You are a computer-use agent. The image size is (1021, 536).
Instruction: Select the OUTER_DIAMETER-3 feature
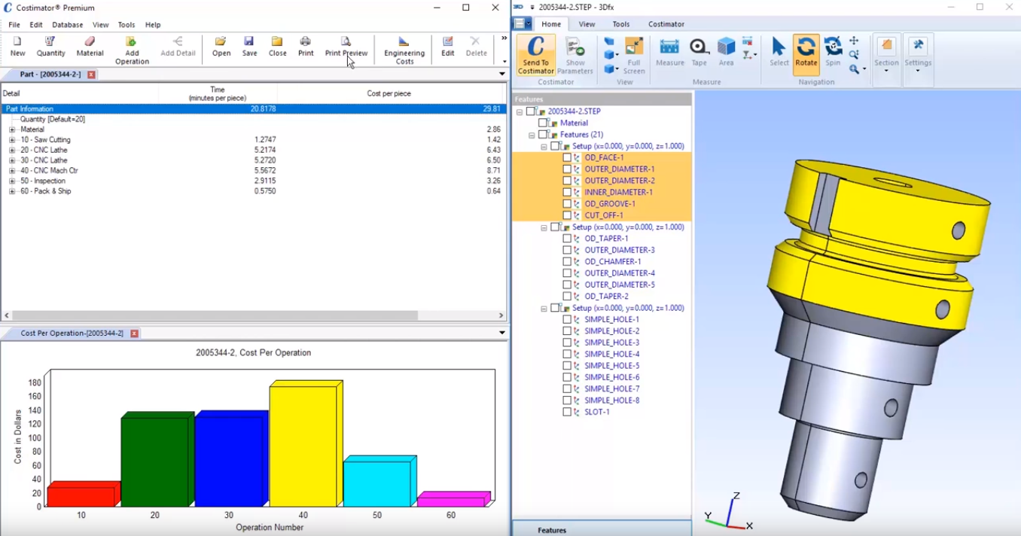(x=619, y=250)
